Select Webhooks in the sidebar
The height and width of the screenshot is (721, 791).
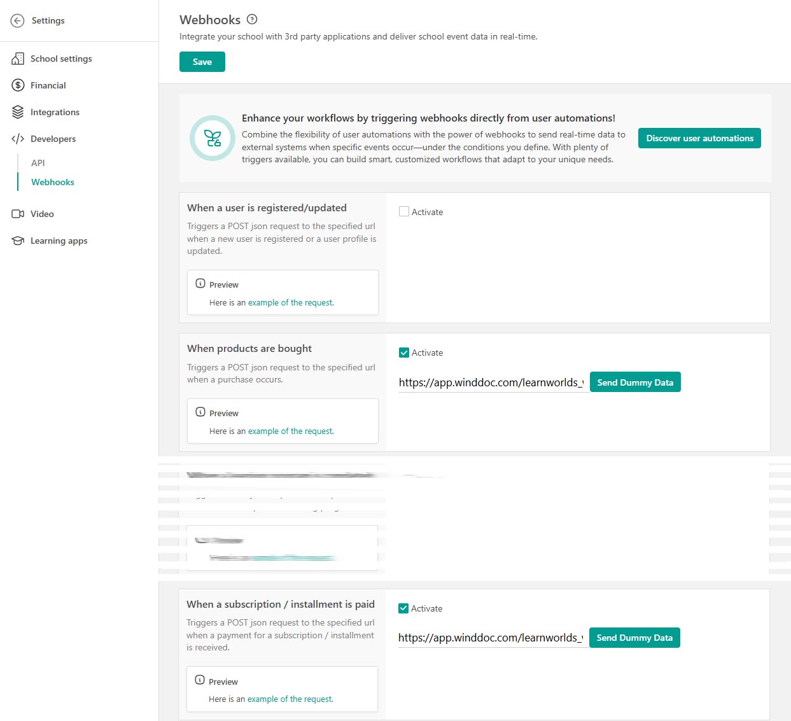coord(52,182)
